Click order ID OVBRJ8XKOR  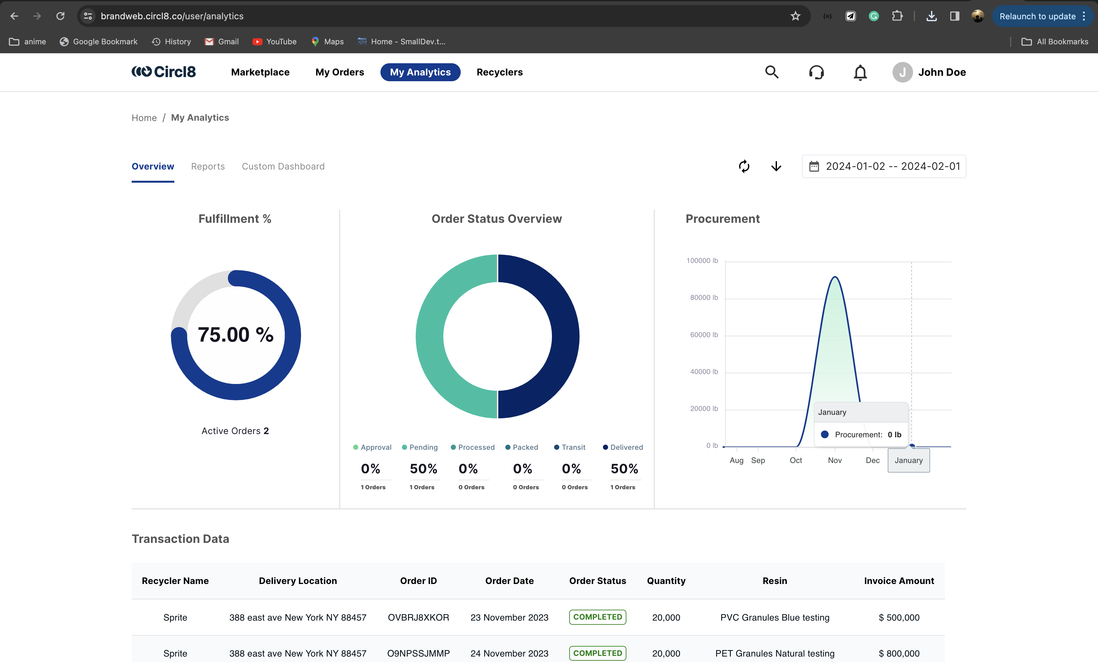[x=418, y=617]
